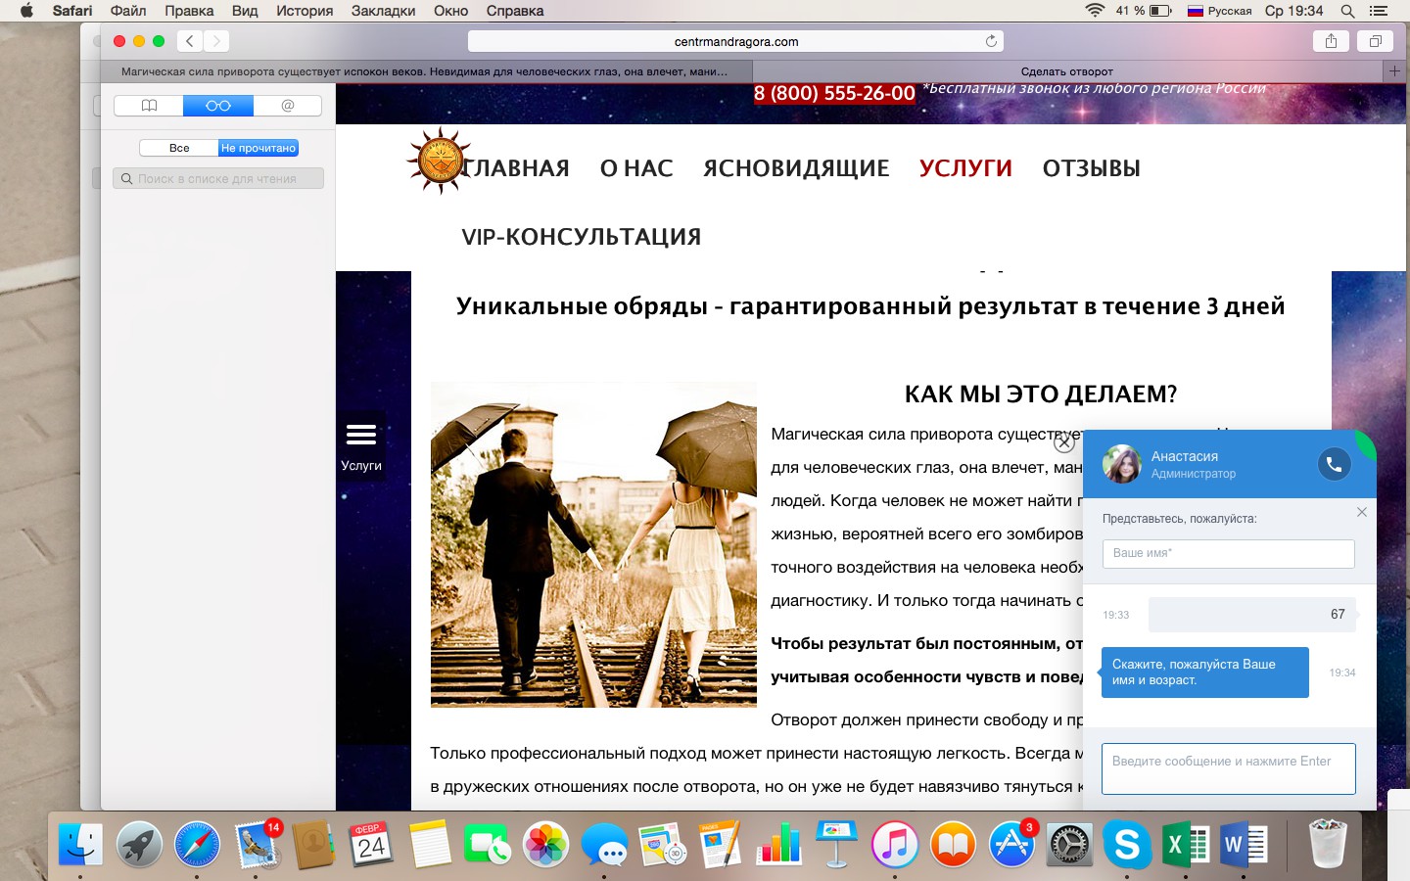
Task: Select the Магическая сила приворота tab
Action: tap(426, 71)
